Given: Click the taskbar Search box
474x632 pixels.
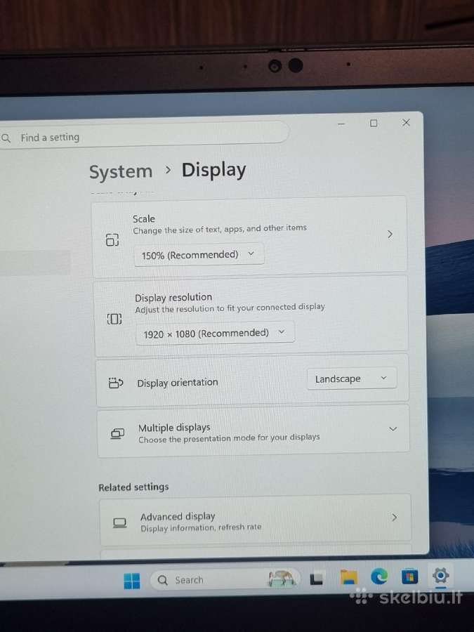Looking at the screenshot, I should [x=225, y=579].
